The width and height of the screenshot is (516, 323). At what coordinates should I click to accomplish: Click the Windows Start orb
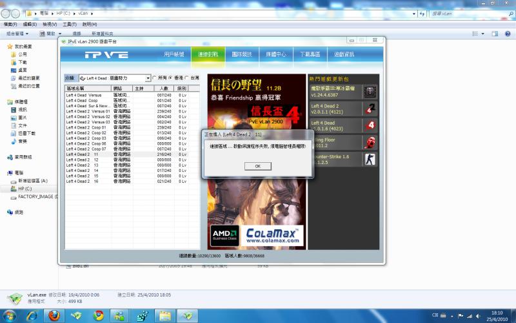pyautogui.click(x=10, y=315)
